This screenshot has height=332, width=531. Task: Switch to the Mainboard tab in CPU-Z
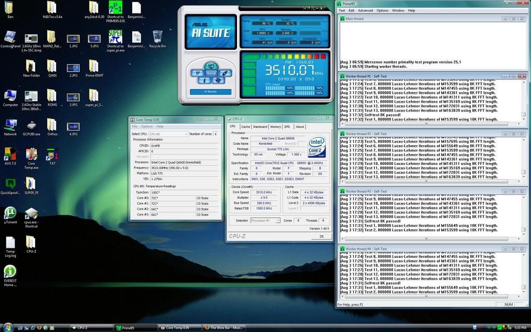click(260, 127)
